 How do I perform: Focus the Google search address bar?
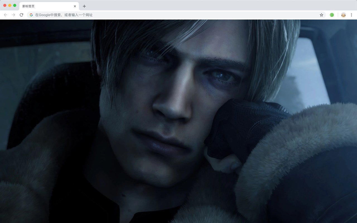(x=176, y=15)
